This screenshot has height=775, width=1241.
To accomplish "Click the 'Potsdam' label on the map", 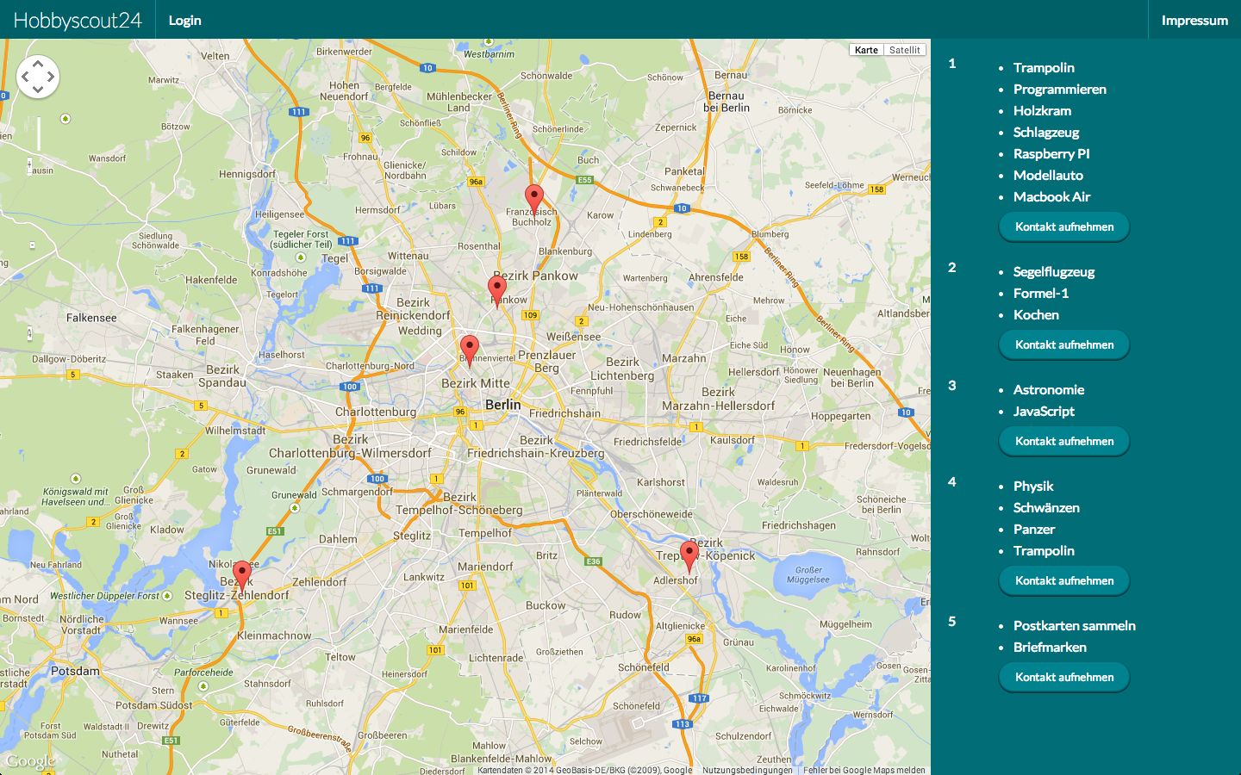I will 75,671.
